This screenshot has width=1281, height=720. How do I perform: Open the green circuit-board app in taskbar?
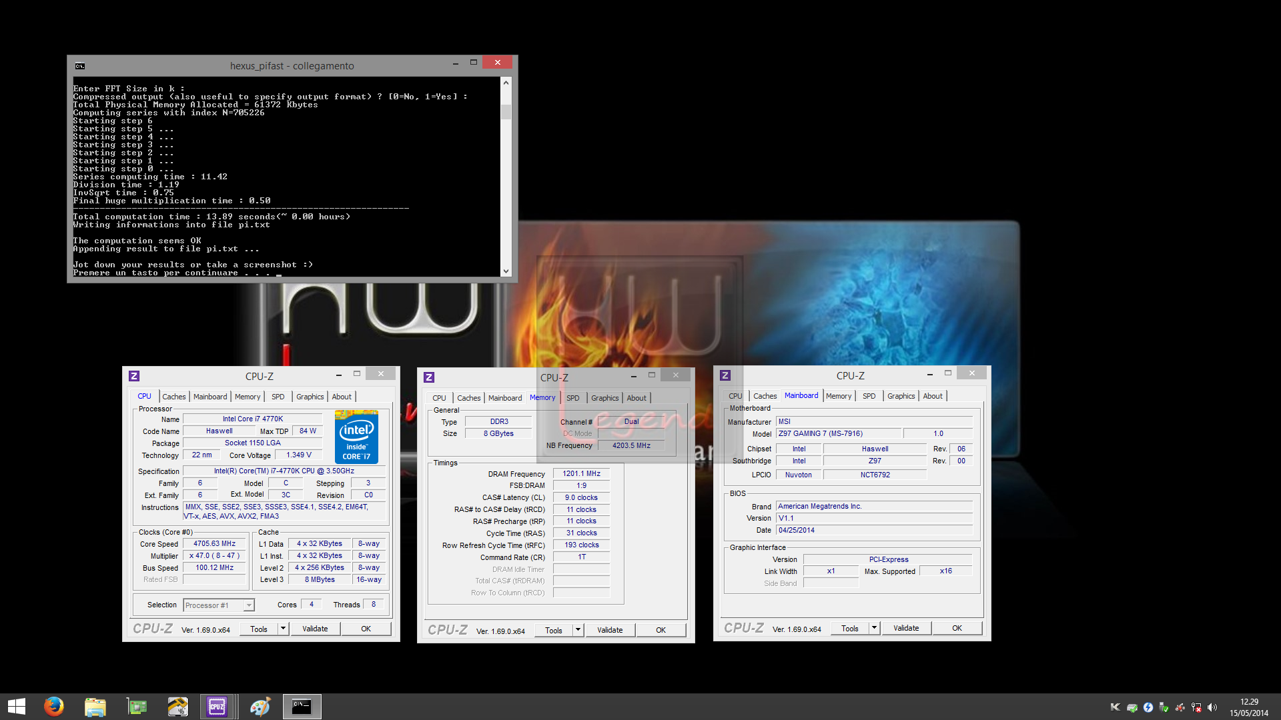(137, 707)
